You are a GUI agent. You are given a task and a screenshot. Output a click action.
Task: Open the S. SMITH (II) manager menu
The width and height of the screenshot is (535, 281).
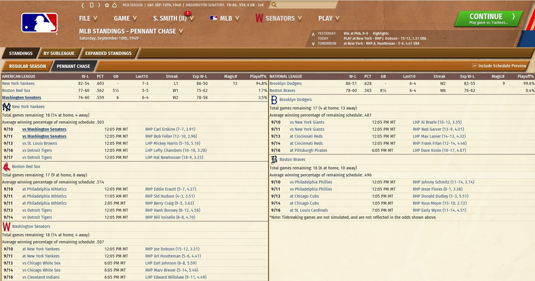173,18
